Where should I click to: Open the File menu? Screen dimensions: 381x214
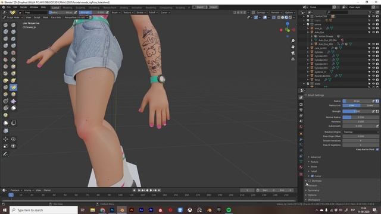(x=9, y=7)
